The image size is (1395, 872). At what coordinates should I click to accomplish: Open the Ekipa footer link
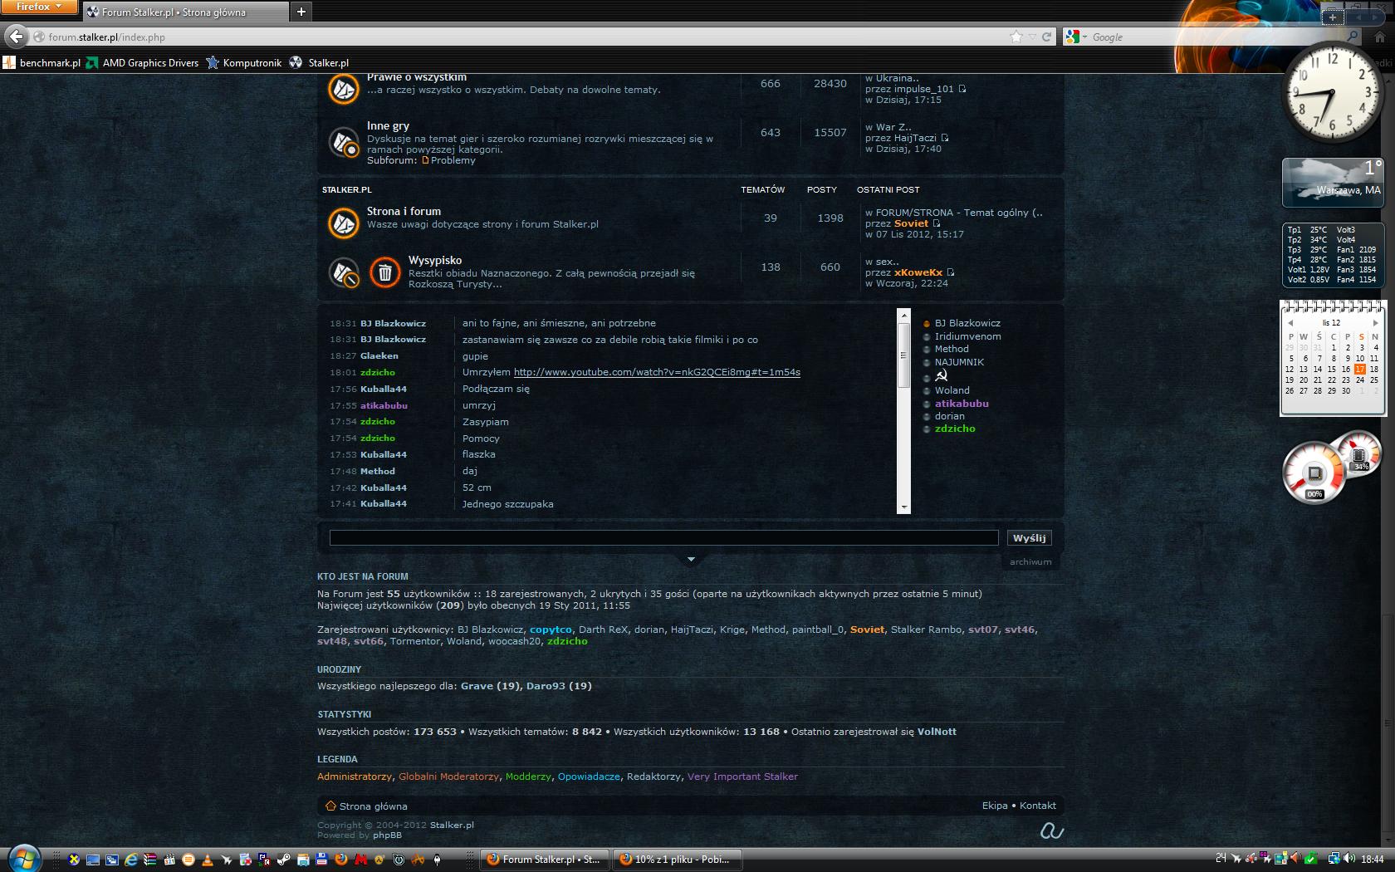tap(995, 806)
